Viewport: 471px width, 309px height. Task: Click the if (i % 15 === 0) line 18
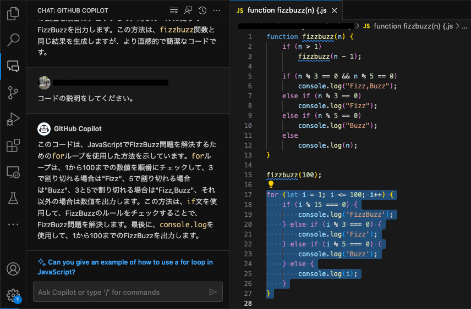pos(320,205)
